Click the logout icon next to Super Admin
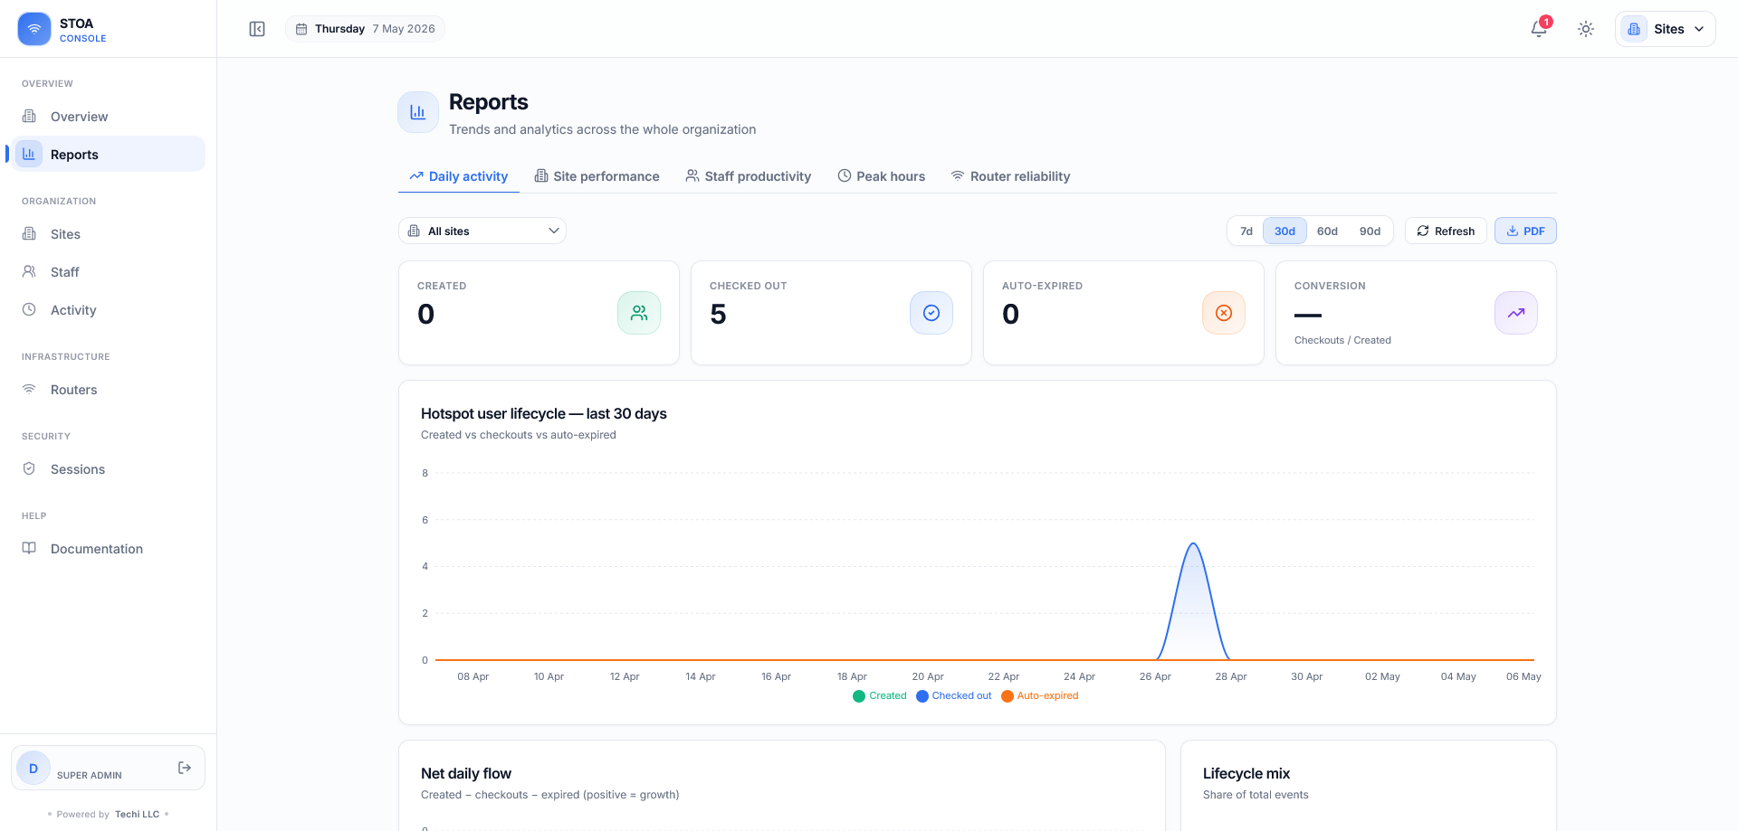Viewport: 1738px width, 831px height. point(185,768)
